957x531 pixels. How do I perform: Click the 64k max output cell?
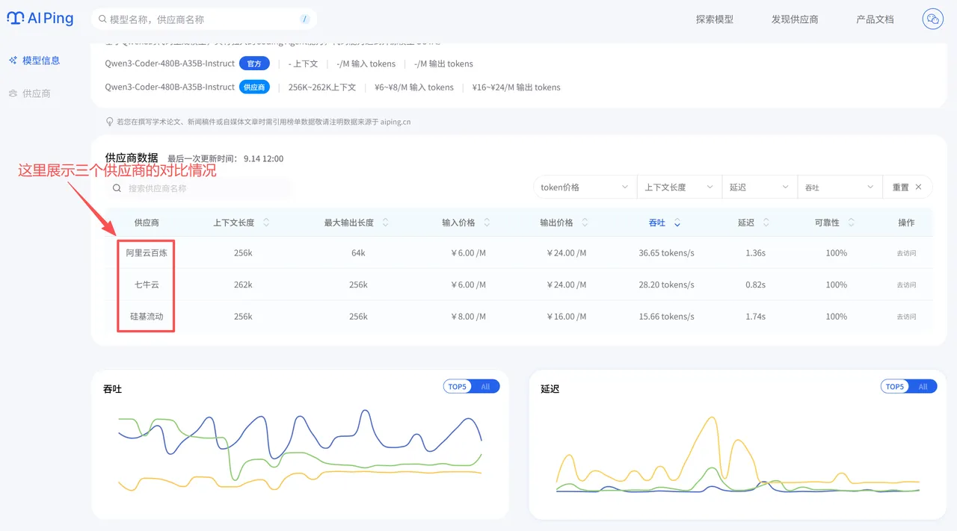(358, 253)
